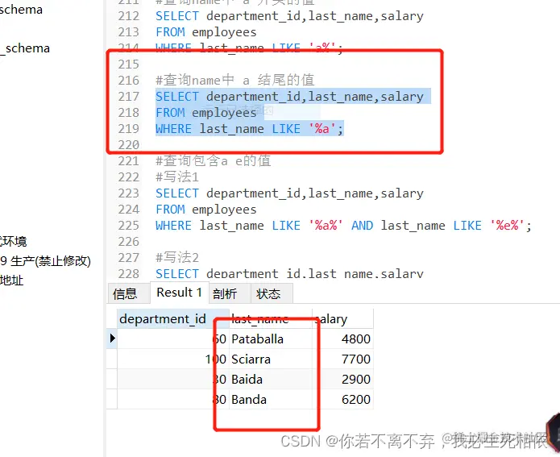Click SELECT statement on line 223
This screenshot has height=457, width=560.
tap(289, 193)
